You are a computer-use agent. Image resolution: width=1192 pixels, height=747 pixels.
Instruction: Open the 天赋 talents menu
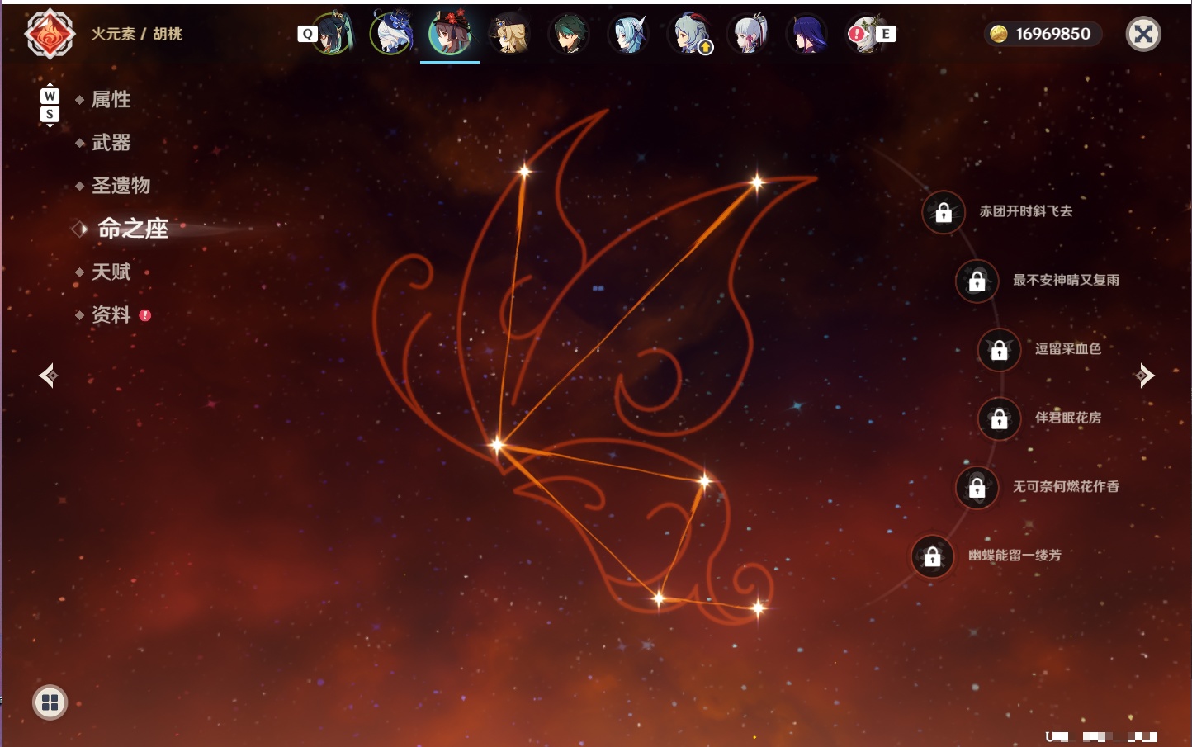pyautogui.click(x=111, y=272)
